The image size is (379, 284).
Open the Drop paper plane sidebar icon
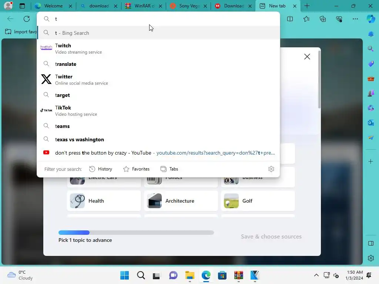(371, 138)
